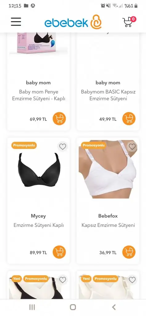The image size is (146, 316).
Task: Tap Promosyonlu badge on Mycey product
Action: click(x=24, y=145)
